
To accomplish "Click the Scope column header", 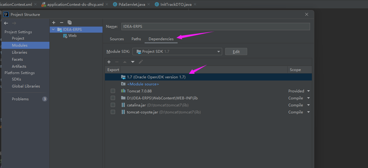I will point(295,70).
